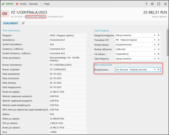This screenshot has width=169, height=135.
Task: Open the Operacje menu
Action: (33, 4)
